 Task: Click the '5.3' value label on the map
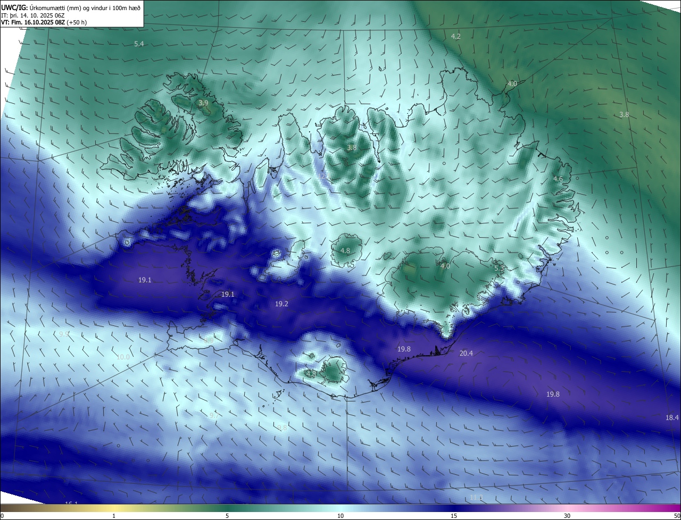tap(499, 269)
